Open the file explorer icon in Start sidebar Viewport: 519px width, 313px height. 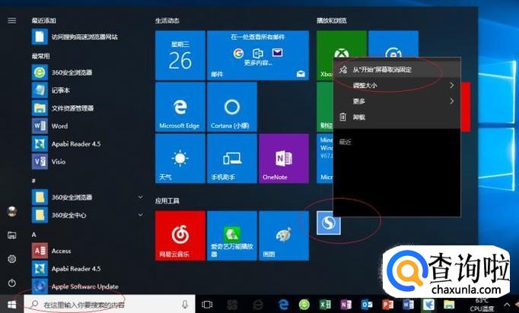point(12,235)
